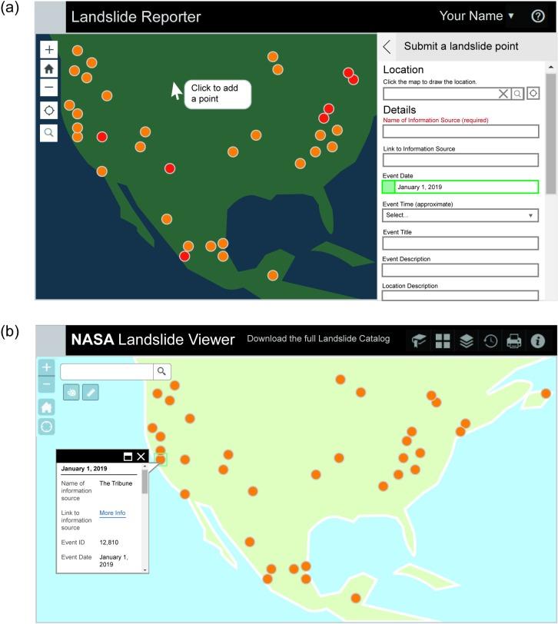Click the Location text input box
The height and width of the screenshot is (624, 558).
[x=440, y=94]
